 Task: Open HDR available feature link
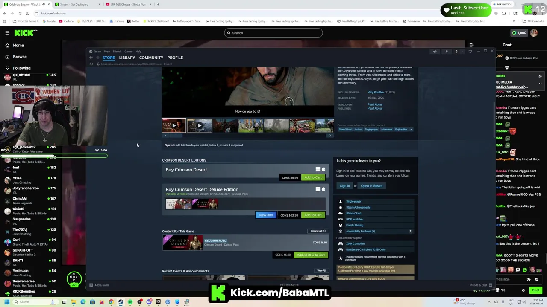tap(354, 219)
